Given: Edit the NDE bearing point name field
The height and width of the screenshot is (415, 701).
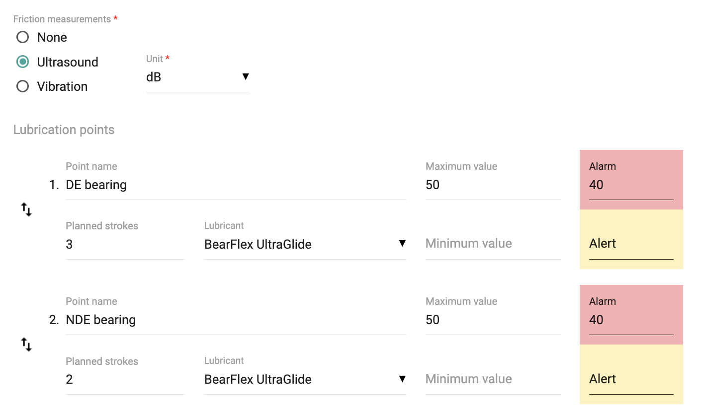Looking at the screenshot, I should (x=236, y=320).
